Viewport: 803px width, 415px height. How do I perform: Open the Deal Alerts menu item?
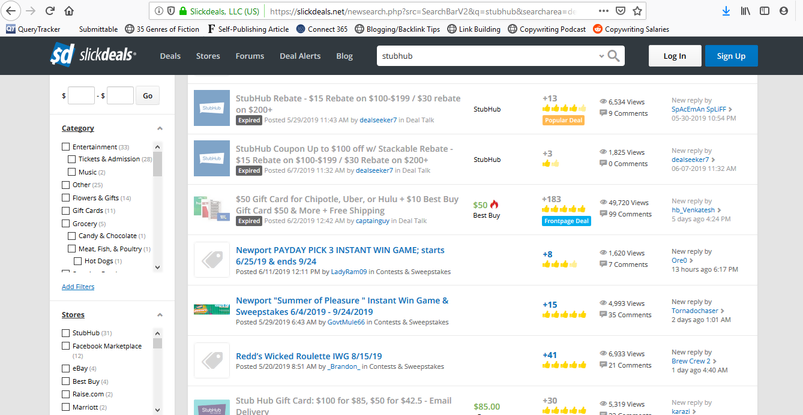click(300, 56)
